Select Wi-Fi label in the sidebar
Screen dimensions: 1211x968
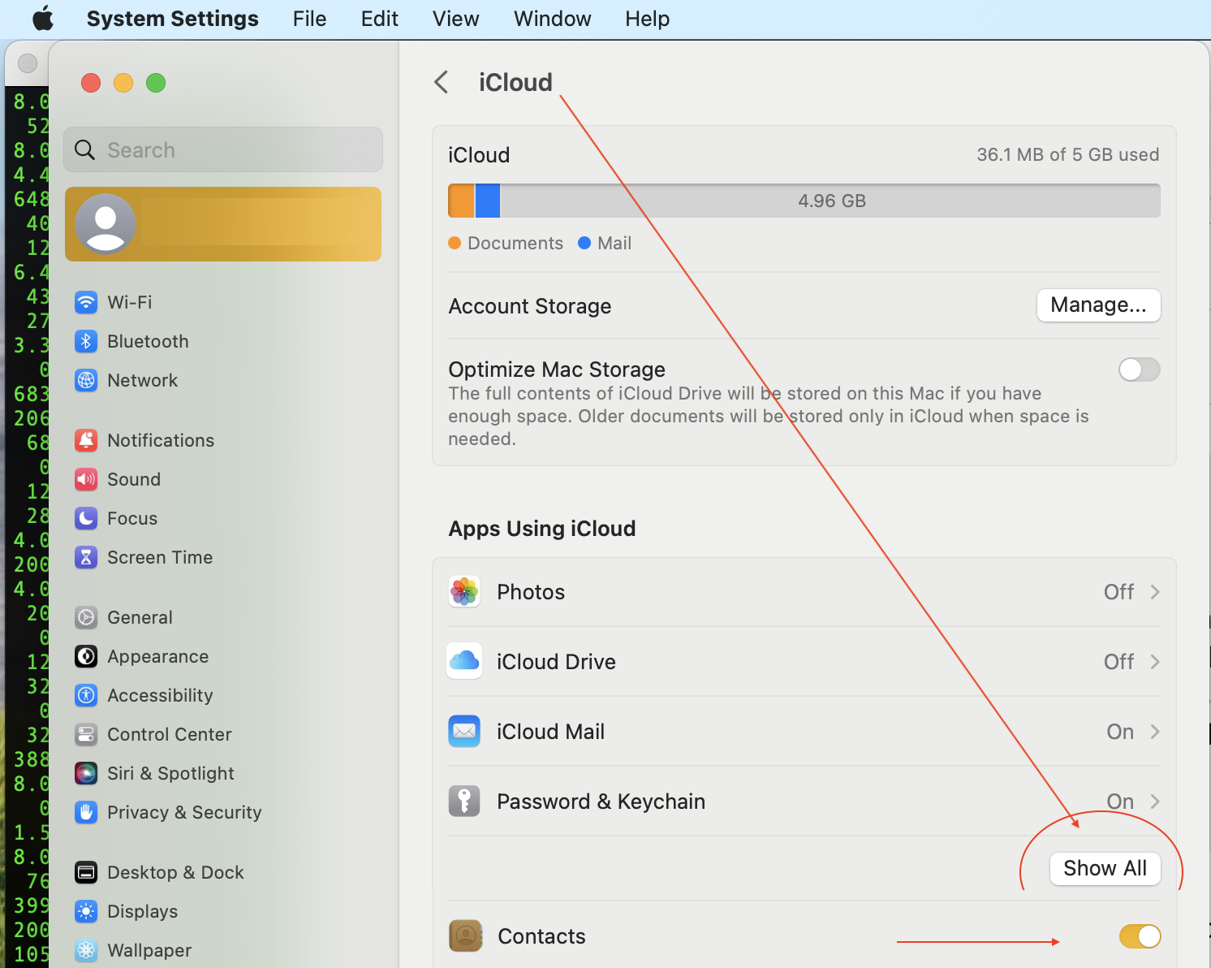pyautogui.click(x=130, y=302)
